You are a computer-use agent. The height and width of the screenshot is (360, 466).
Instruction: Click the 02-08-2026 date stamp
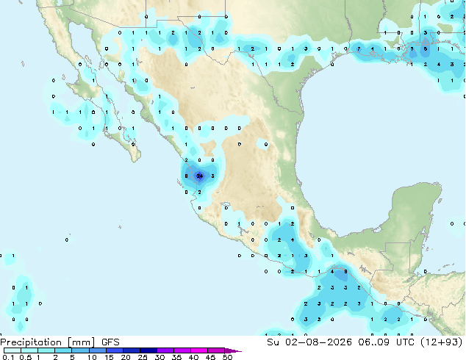(318, 342)
